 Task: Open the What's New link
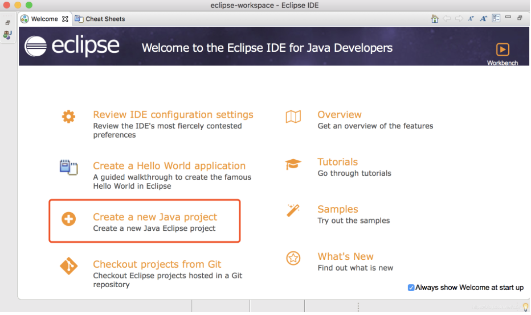tap(345, 256)
